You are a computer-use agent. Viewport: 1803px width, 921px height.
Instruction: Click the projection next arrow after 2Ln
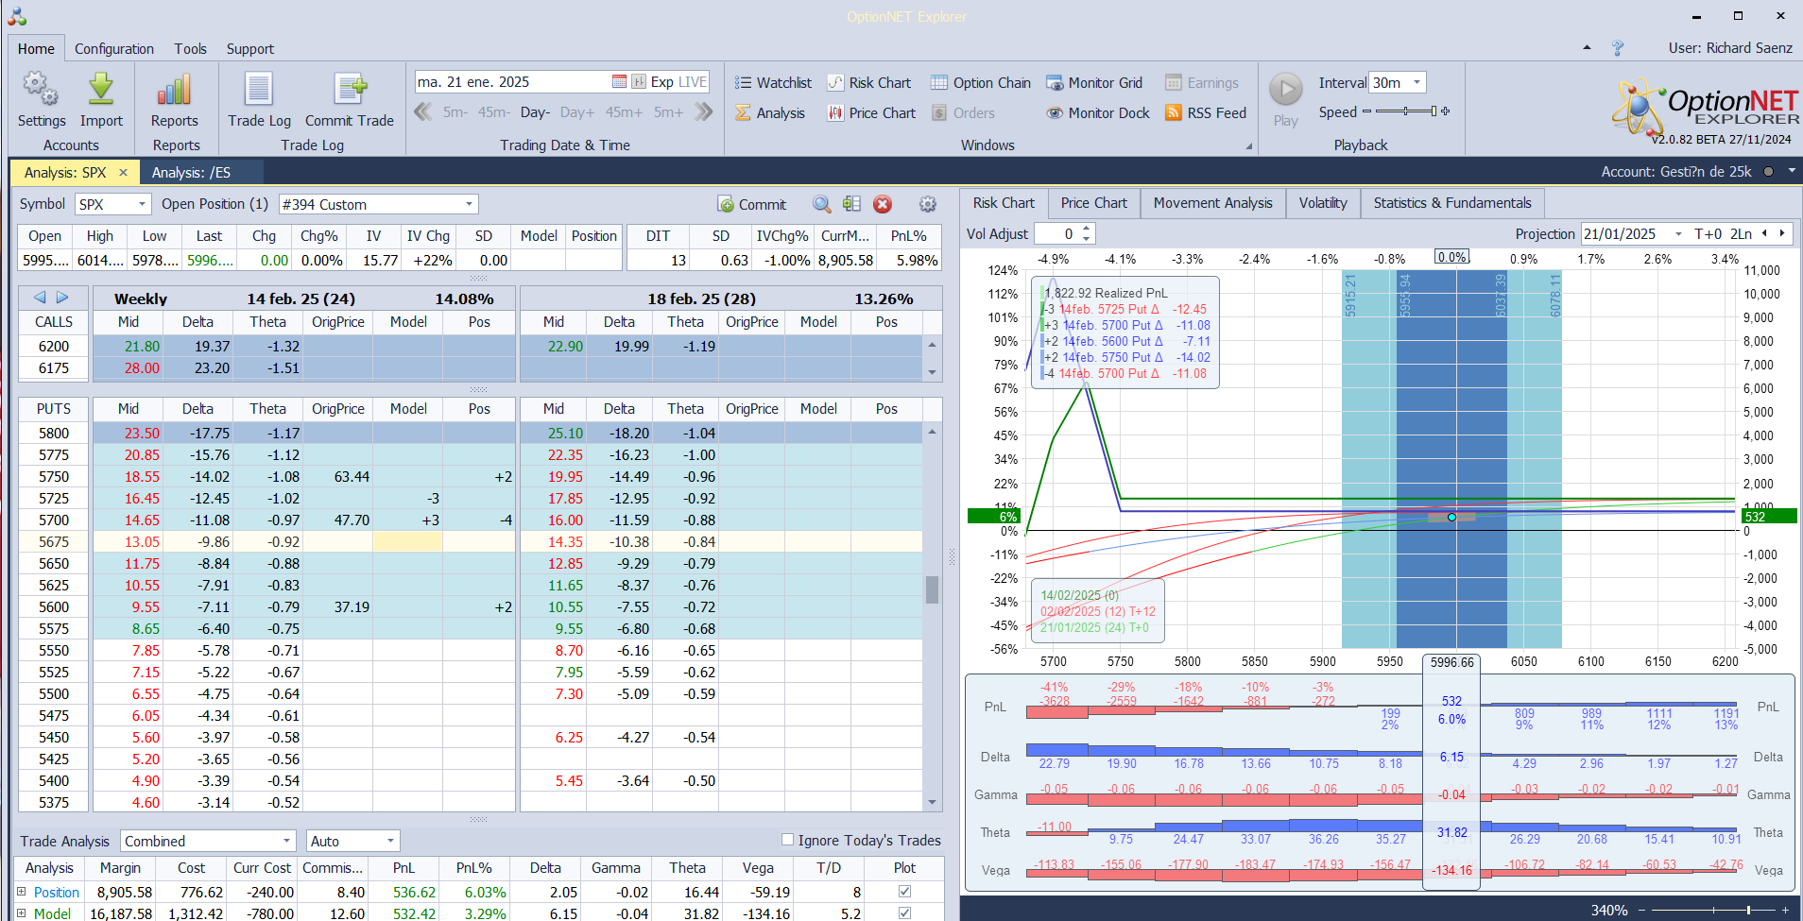coord(1782,233)
